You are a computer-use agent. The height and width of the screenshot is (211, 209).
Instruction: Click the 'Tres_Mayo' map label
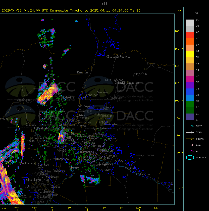click(x=83, y=106)
